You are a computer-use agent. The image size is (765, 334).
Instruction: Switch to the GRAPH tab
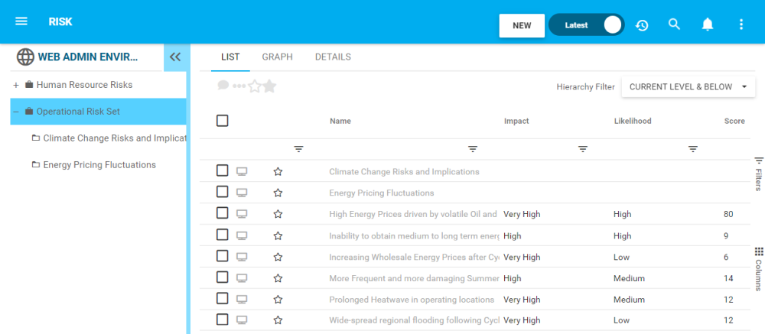277,57
